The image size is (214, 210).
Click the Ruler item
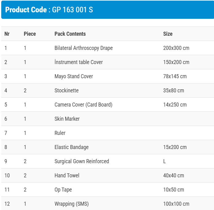[x=60, y=133]
